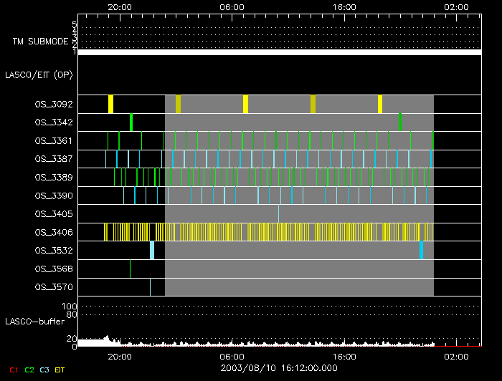Viewport: 502px width, 381px height.
Task: Select the LASCO/EIT (OP) heading
Action: 39,74
